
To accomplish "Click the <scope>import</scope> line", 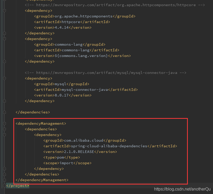I will (67, 163).
